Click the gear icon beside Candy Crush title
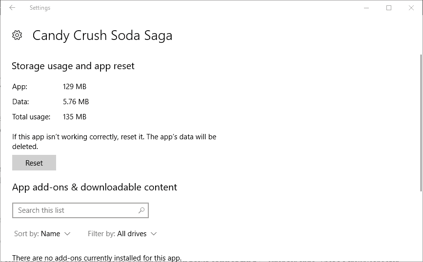 [x=17, y=35]
